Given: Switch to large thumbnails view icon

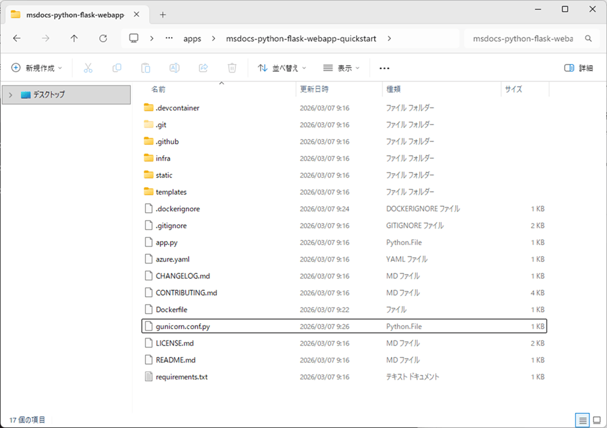Looking at the screenshot, I should [597, 420].
